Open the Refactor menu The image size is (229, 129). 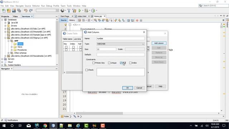tap(36, 6)
